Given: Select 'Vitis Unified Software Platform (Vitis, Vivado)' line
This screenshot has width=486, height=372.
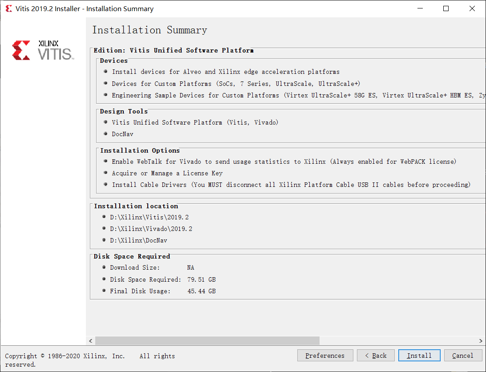Looking at the screenshot, I should [195, 122].
